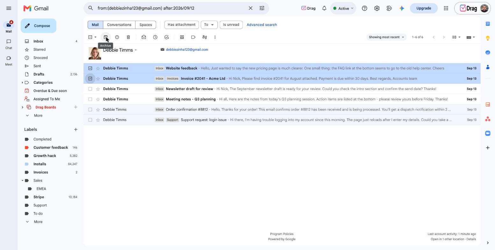Uncheck the Website feedback email

[90, 68]
